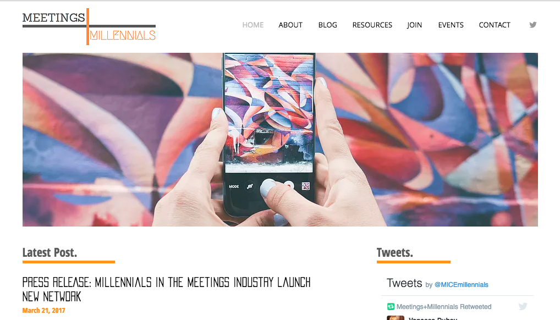
Task: Select JOIN in the navigation
Action: [414, 25]
